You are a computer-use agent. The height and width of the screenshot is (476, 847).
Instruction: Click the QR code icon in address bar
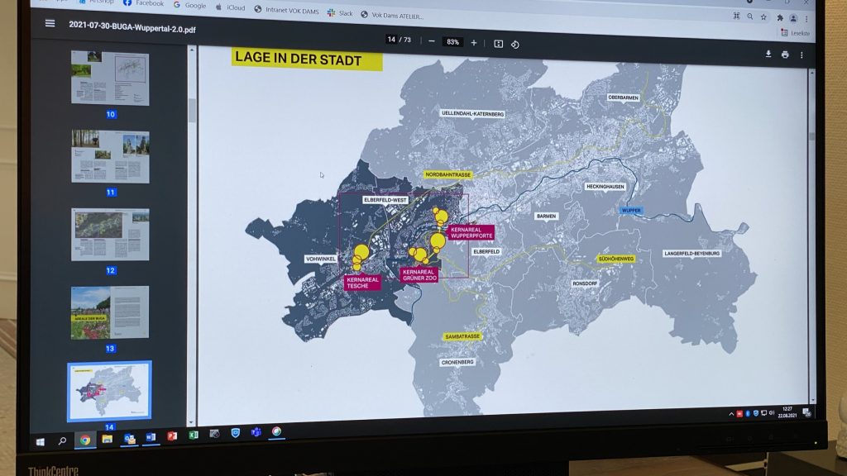[x=736, y=17]
